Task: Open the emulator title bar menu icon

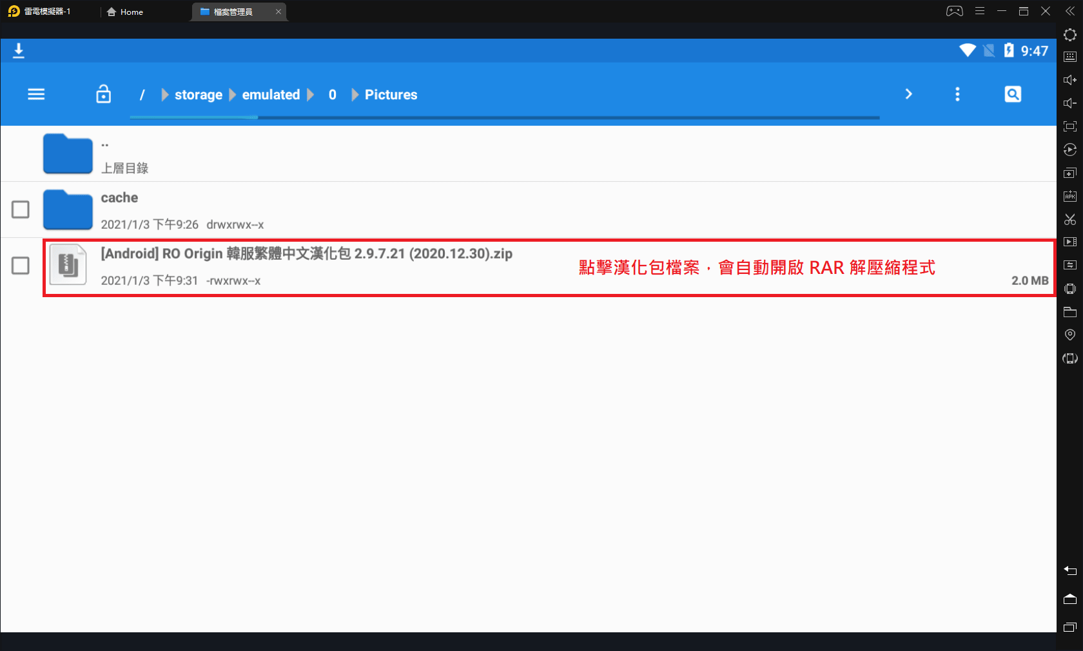Action: pos(980,11)
